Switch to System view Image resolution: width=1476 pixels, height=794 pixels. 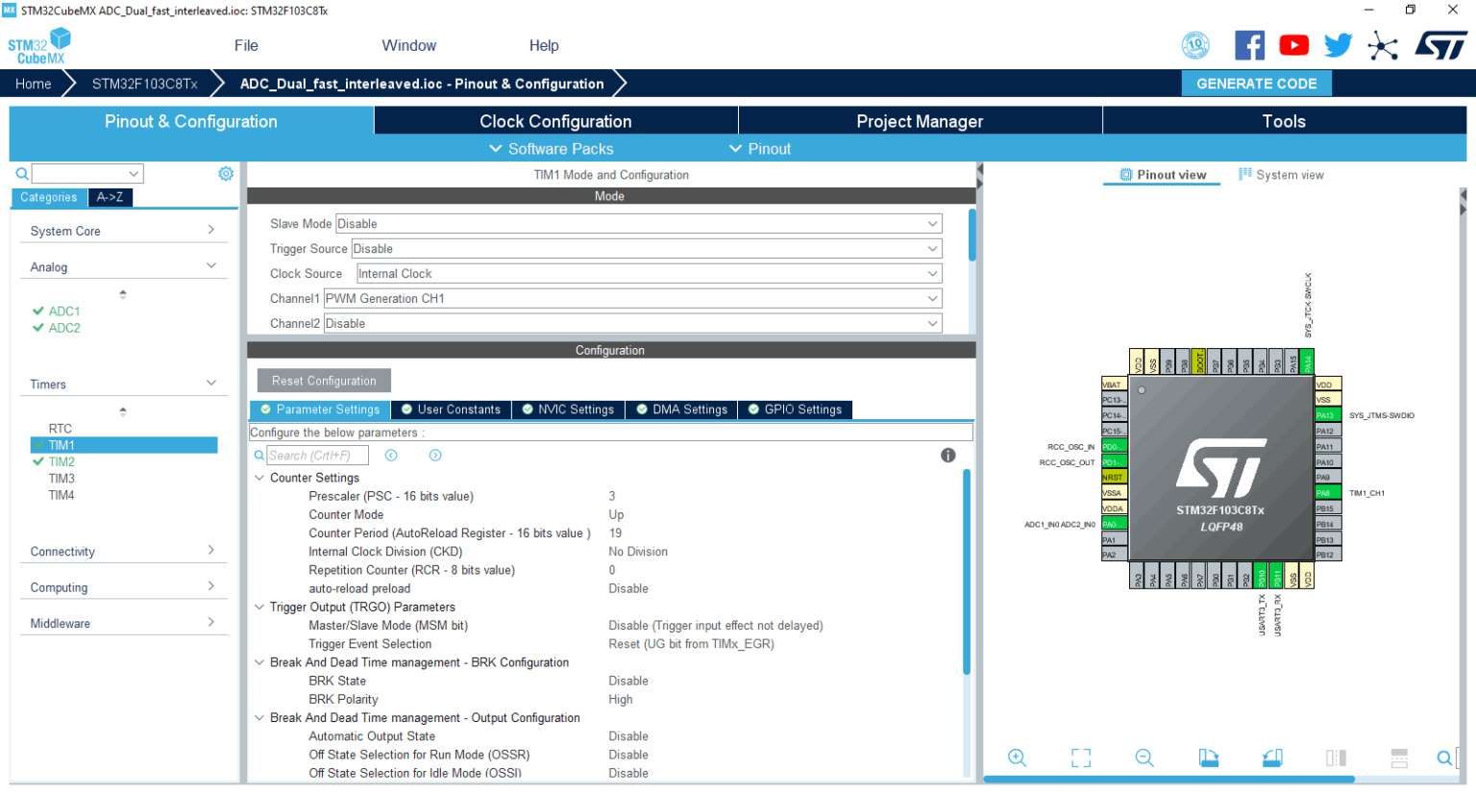1281,175
